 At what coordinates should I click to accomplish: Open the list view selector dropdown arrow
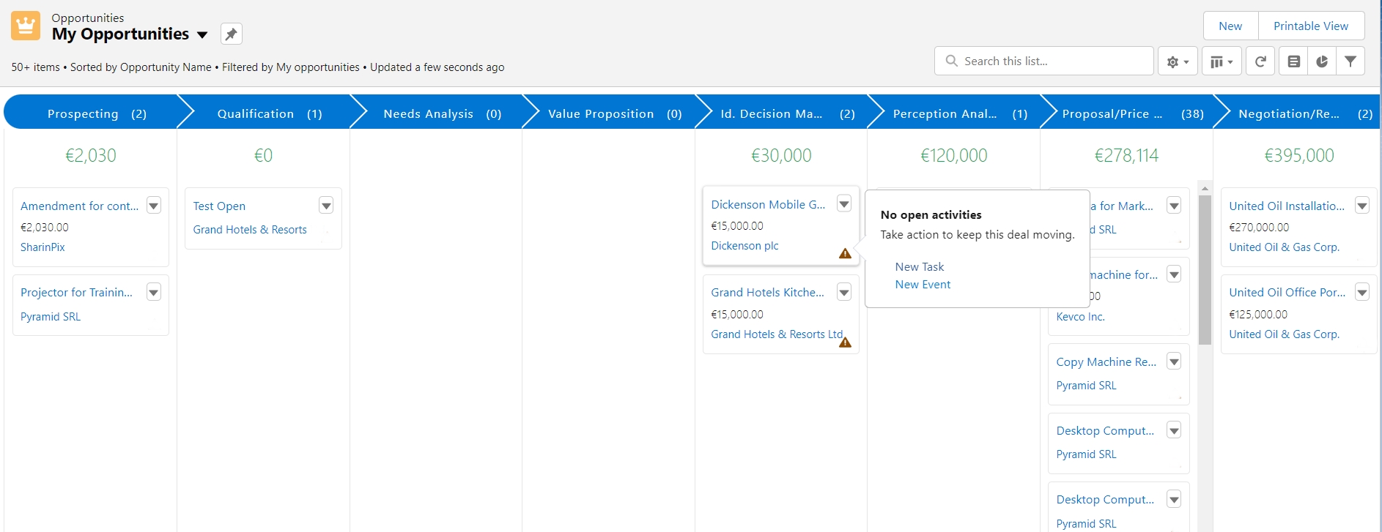point(202,34)
